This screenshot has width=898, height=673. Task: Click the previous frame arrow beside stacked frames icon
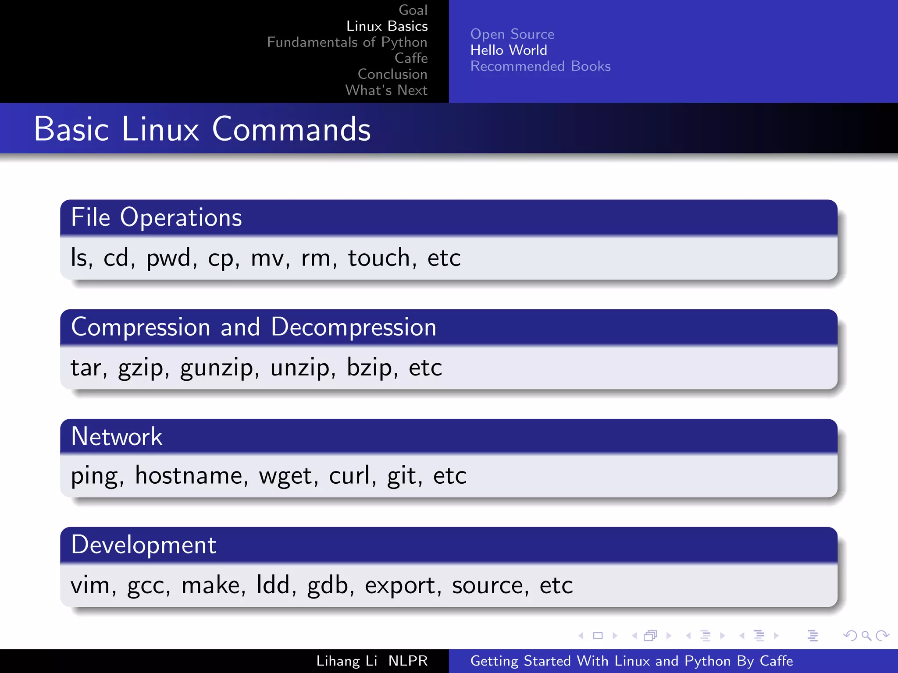click(634, 636)
